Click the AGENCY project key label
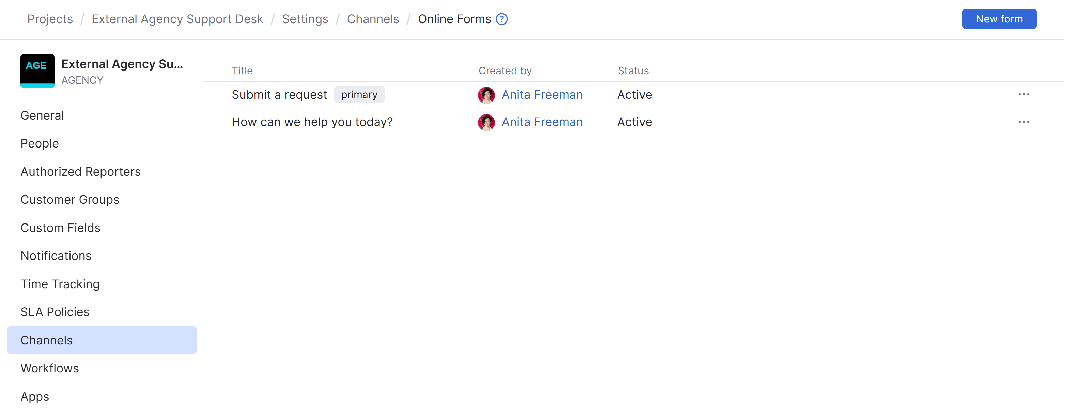 point(82,80)
